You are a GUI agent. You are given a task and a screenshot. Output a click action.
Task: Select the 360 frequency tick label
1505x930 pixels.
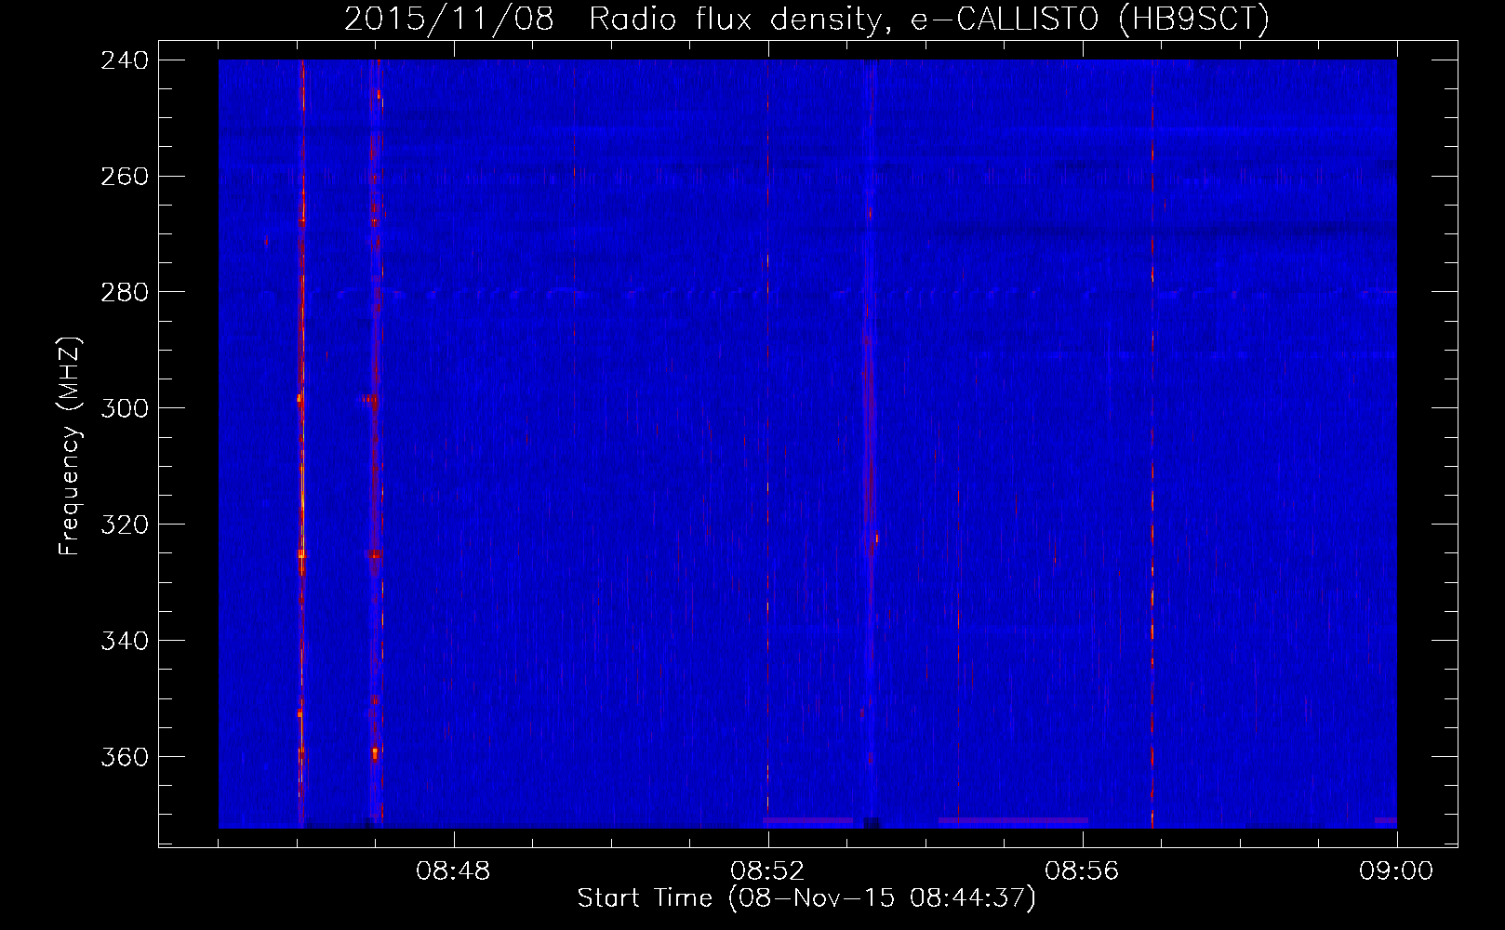[x=124, y=757]
